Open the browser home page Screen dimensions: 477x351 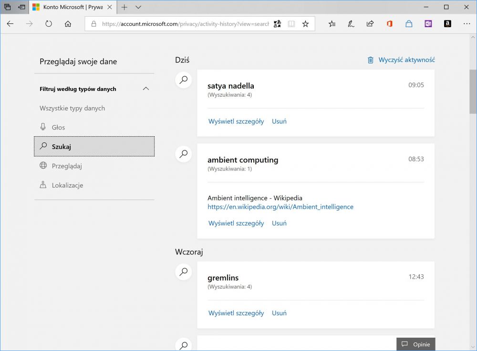[68, 24]
